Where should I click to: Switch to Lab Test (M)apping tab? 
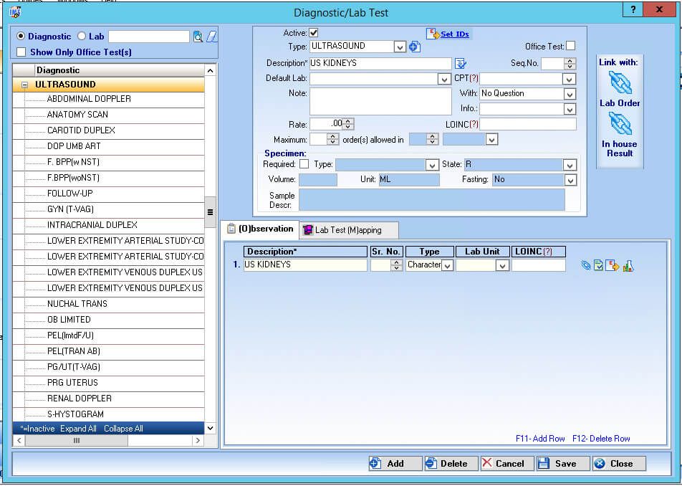[348, 230]
